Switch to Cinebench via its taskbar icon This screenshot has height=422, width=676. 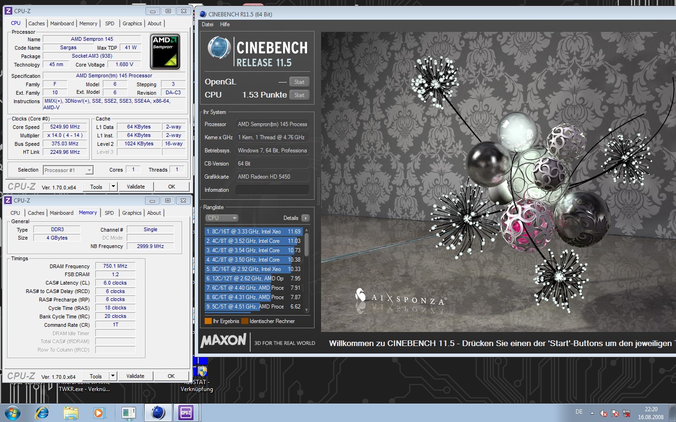tap(158, 413)
